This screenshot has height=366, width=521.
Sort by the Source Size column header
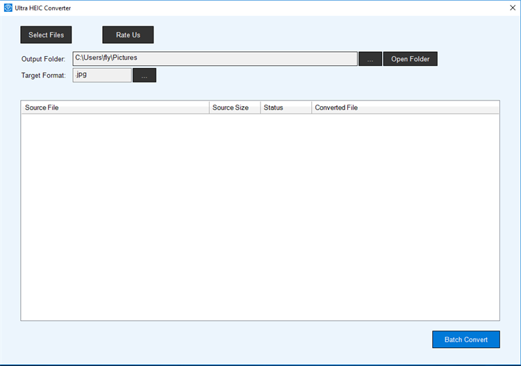coord(235,107)
